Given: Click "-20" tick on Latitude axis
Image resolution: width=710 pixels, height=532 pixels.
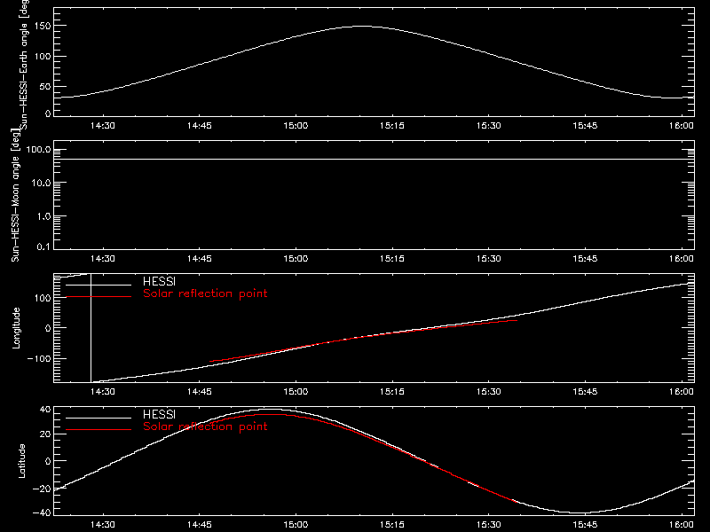Looking at the screenshot, I should pos(42,489).
